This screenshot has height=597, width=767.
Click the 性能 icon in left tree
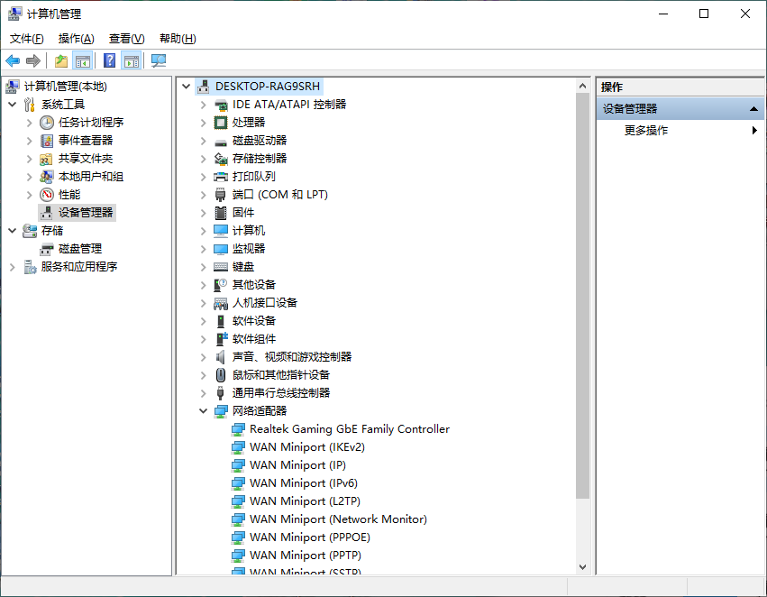(47, 195)
